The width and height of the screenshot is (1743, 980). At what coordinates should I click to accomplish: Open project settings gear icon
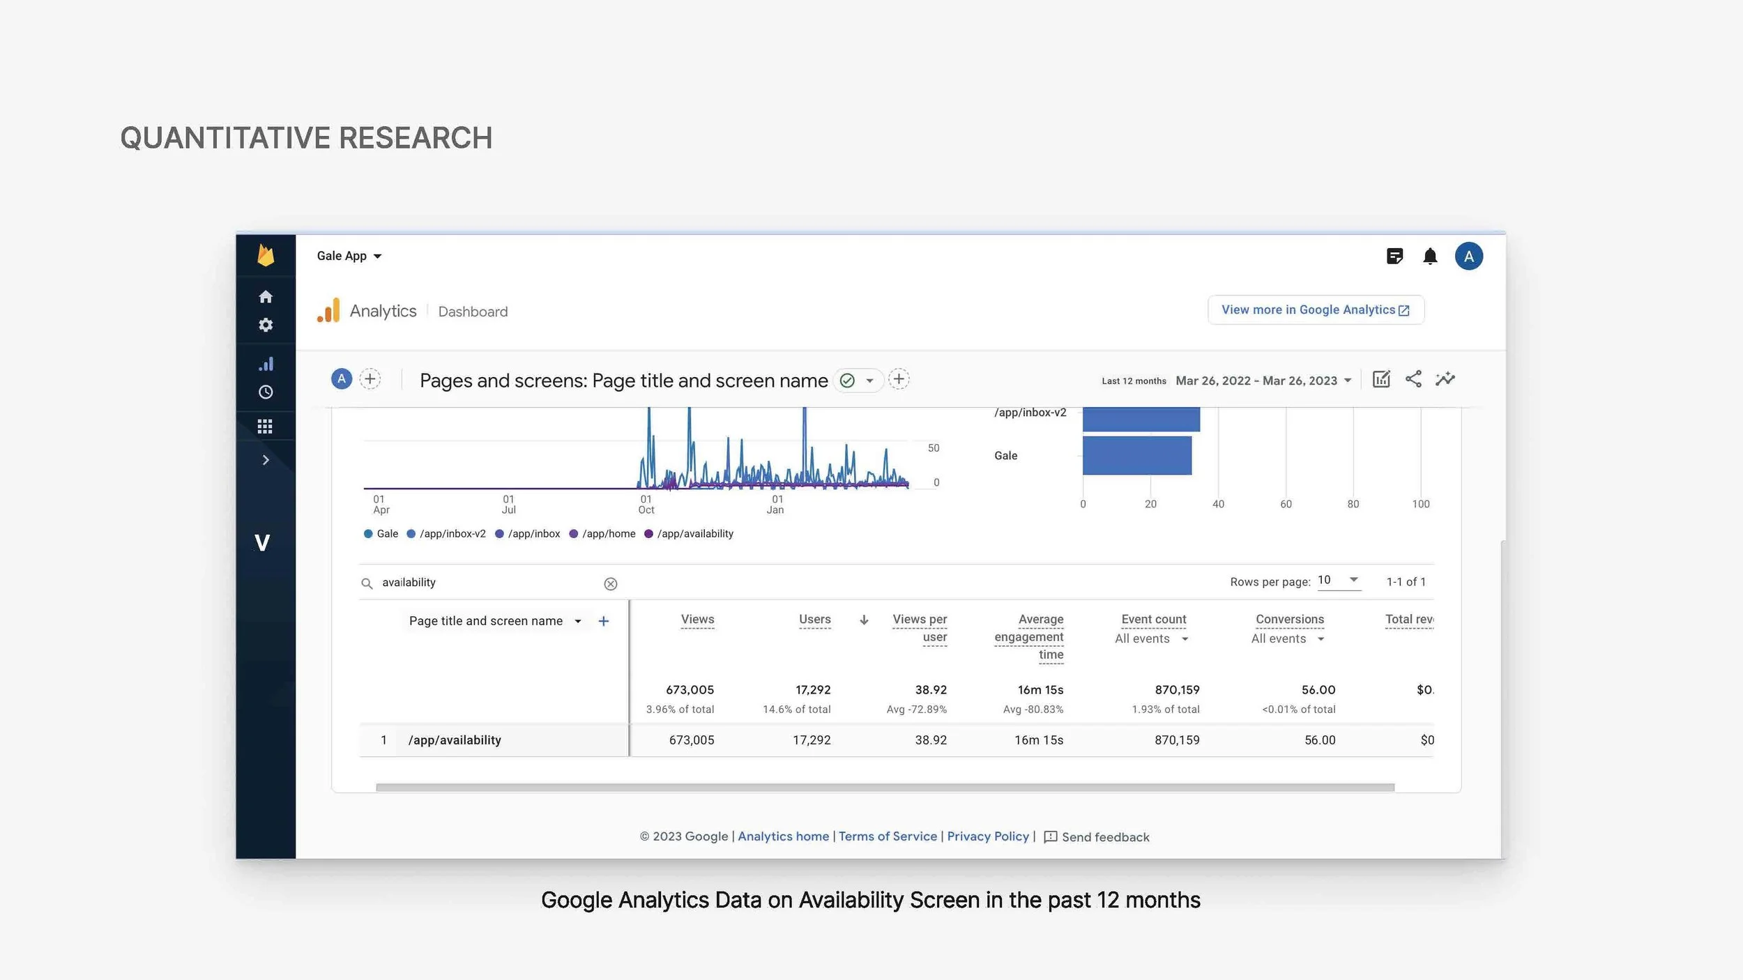coord(266,325)
